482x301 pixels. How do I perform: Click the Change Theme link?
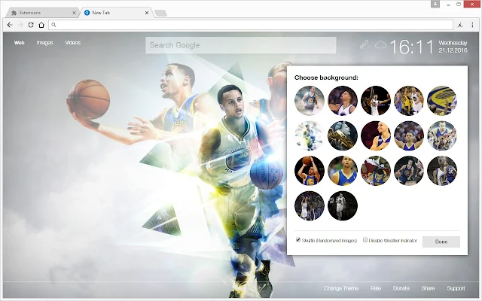point(341,288)
